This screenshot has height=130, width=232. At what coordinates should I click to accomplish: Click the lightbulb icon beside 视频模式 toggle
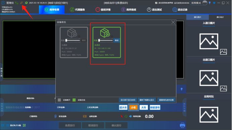(210, 3)
